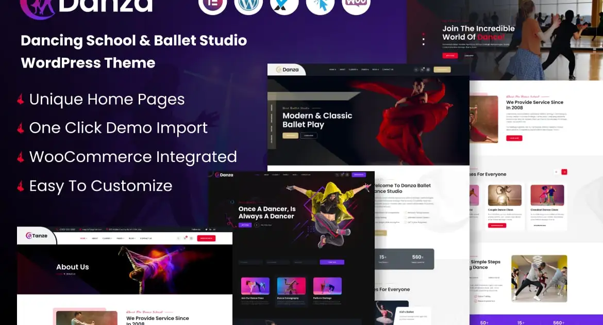Open ABOUT in gold Danza nav
Viewport: 603px width, 325px height.
(x=342, y=70)
